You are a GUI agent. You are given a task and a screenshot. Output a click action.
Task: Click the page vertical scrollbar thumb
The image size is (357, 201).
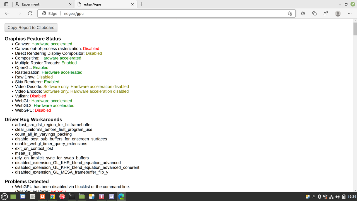pos(355,29)
